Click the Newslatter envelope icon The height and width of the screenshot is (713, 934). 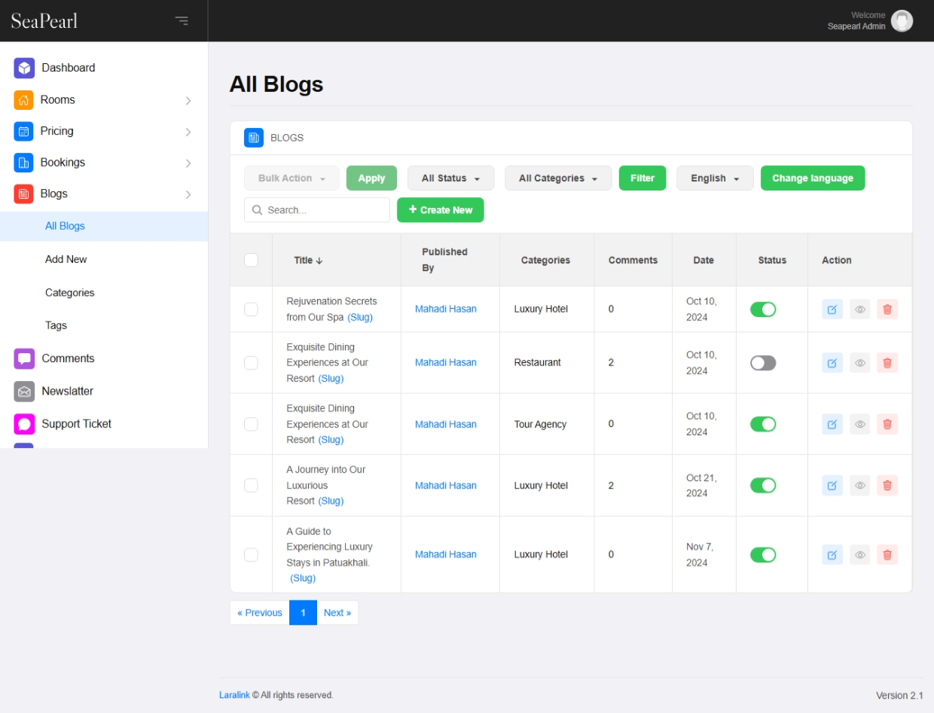click(25, 392)
